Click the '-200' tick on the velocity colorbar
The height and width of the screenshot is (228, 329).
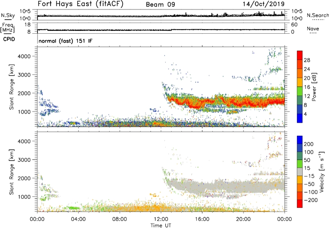(310, 200)
